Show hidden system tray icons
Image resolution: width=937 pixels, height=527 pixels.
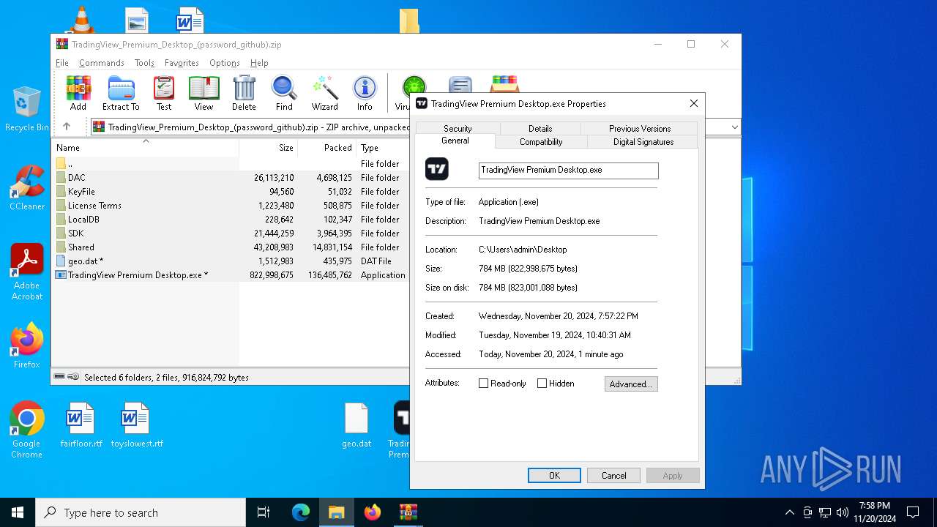pyautogui.click(x=789, y=512)
